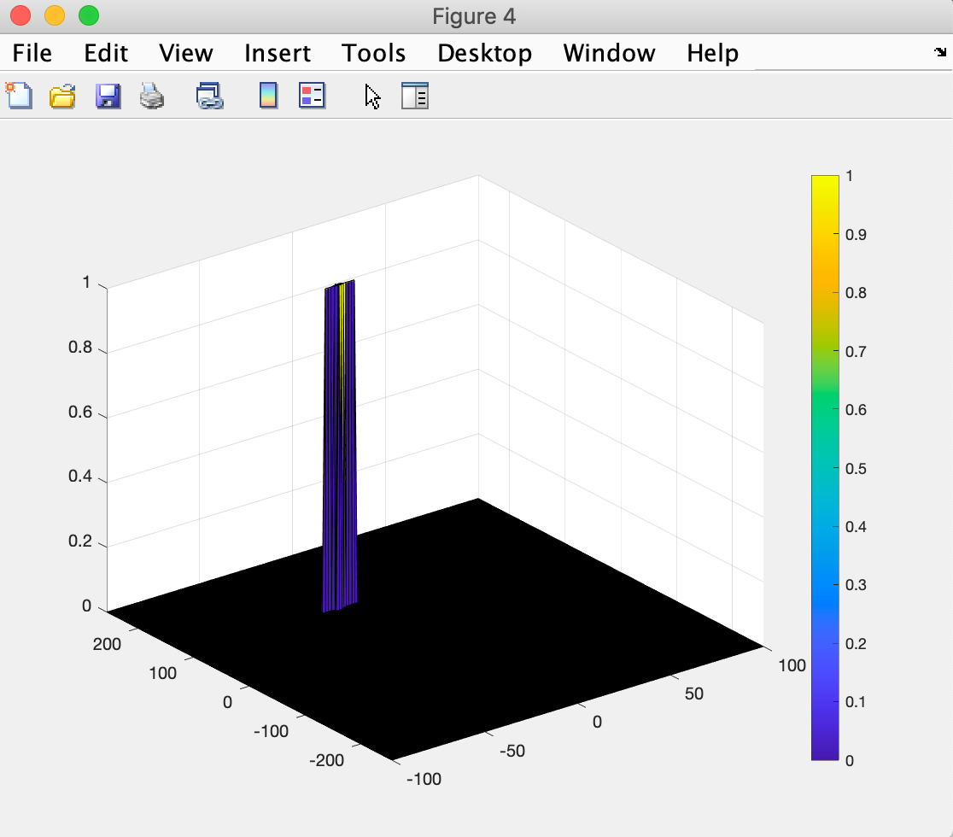Click the black base surface of the plot
Screen dimensions: 953x837
point(435,629)
